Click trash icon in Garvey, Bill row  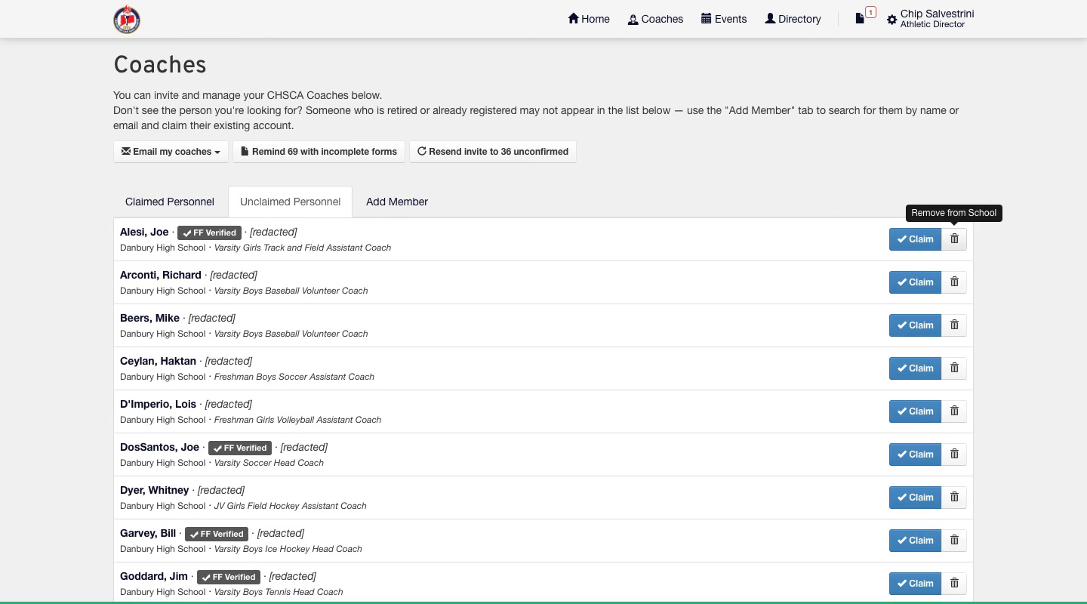954,541
